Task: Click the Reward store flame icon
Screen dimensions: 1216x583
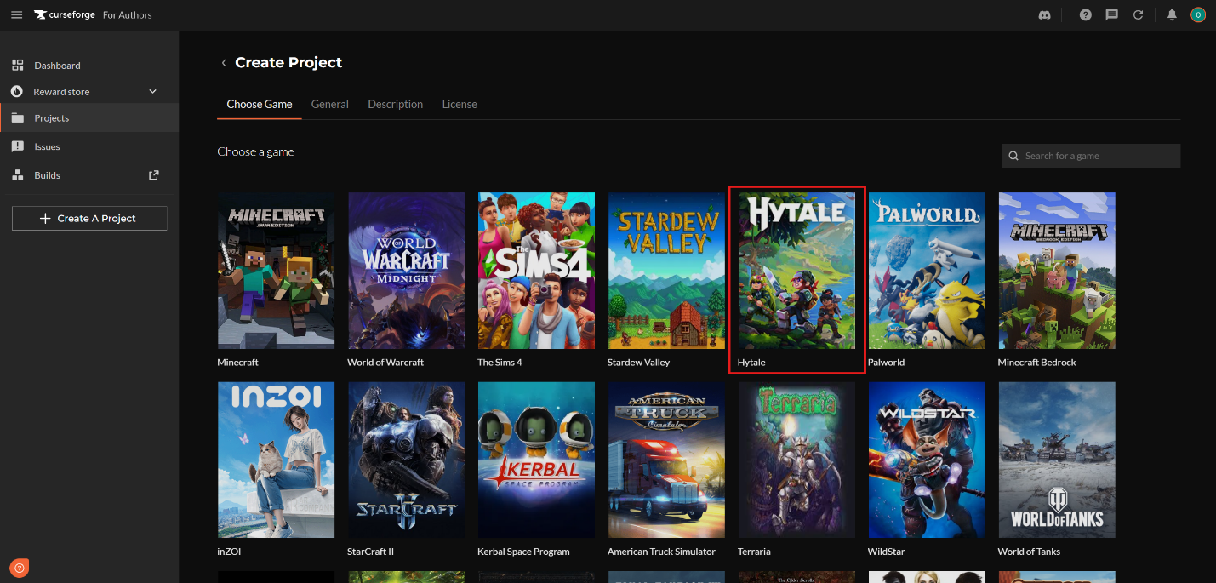Action: pyautogui.click(x=18, y=91)
